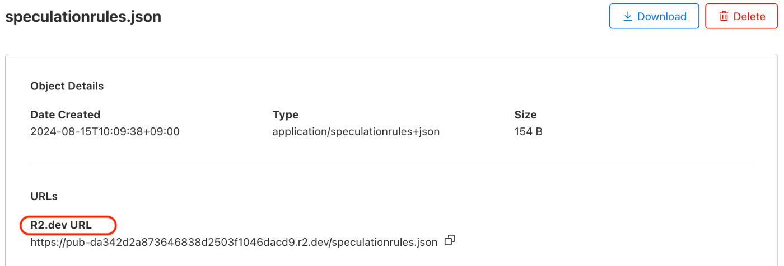Copy the R2.dev URL using the copy icon
This screenshot has width=784, height=266.
tap(449, 241)
